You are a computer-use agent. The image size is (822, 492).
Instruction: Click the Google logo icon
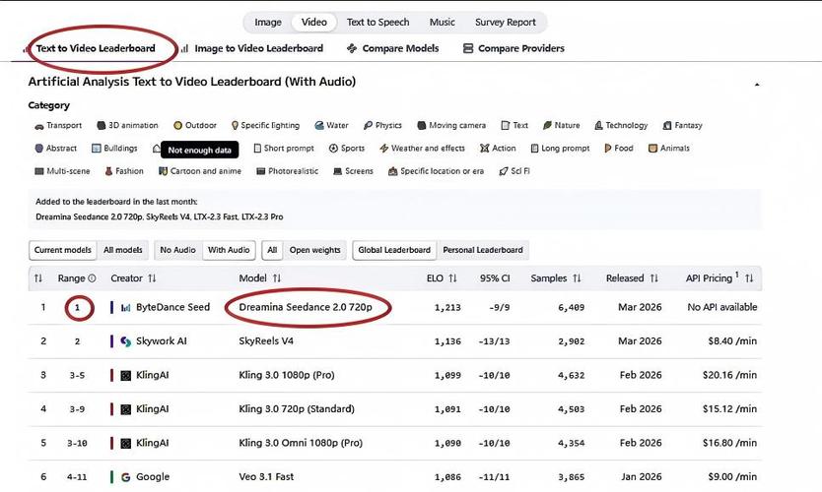point(125,477)
